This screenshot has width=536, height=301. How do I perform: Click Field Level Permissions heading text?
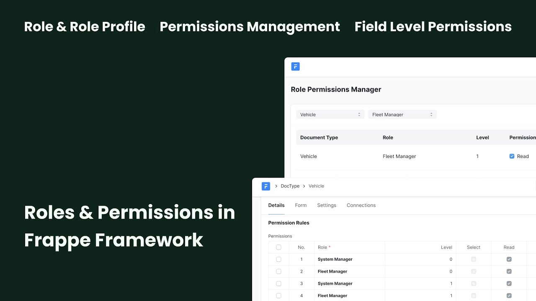(433, 27)
